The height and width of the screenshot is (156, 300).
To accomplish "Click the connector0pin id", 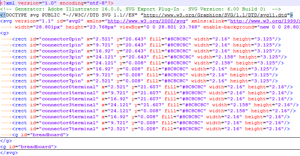I will pos(57,39).
